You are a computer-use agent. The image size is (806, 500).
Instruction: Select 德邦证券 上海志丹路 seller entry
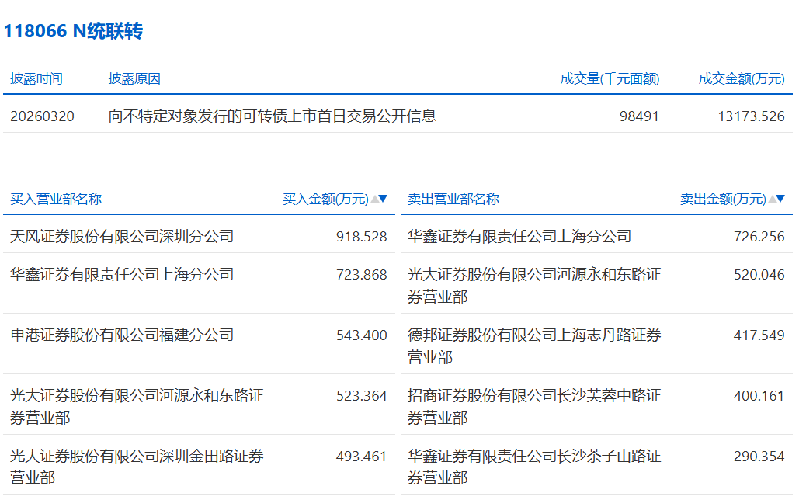tap(534, 345)
